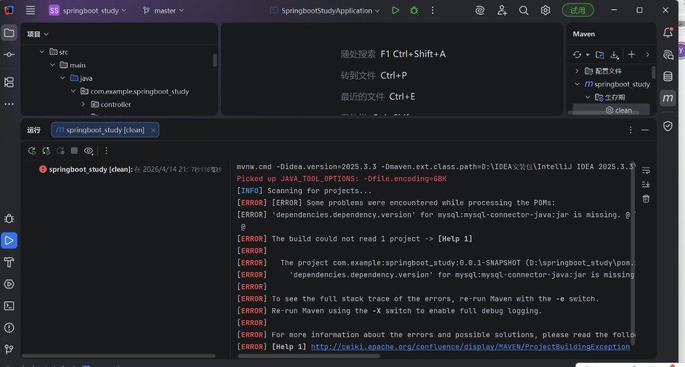685x367 pixels.
Task: Rerun the Maven clean task
Action: (x=32, y=150)
